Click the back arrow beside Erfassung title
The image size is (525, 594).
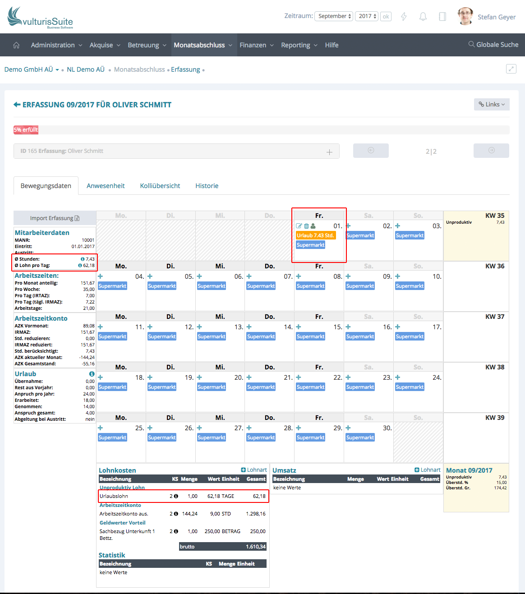coord(17,105)
